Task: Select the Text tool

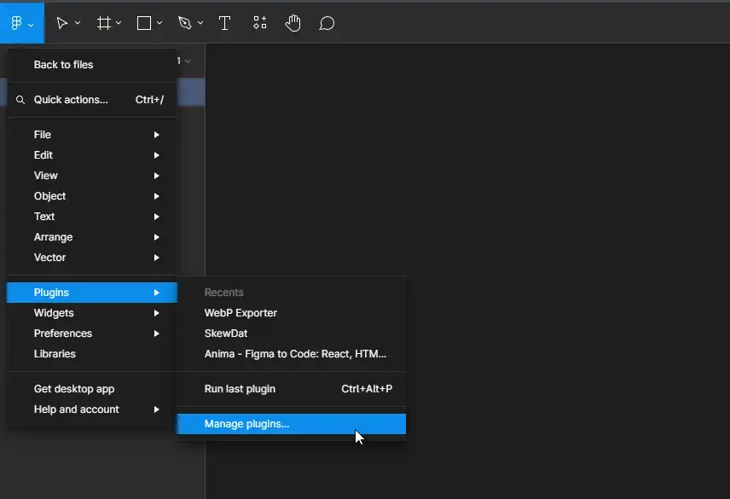Action: coord(225,23)
